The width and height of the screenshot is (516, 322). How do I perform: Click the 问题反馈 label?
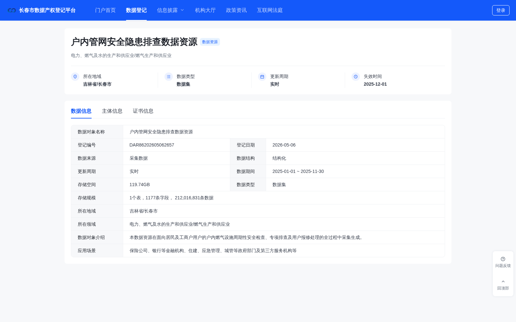pos(503,266)
